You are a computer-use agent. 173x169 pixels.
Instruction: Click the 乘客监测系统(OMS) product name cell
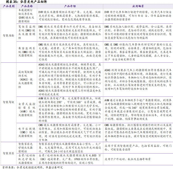pyautogui.click(x=27, y=52)
